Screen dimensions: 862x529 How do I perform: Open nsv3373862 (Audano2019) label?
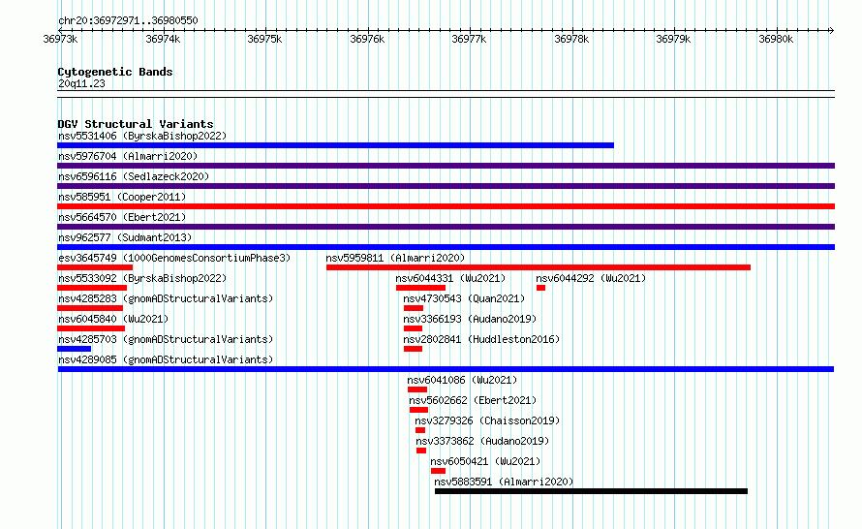point(482,441)
